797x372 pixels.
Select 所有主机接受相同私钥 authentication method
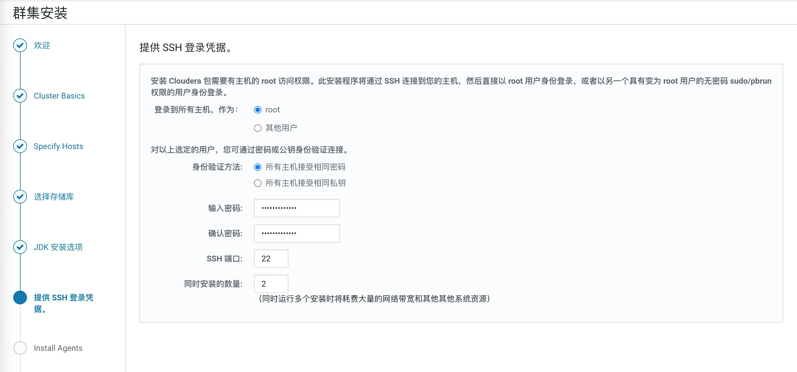click(258, 183)
